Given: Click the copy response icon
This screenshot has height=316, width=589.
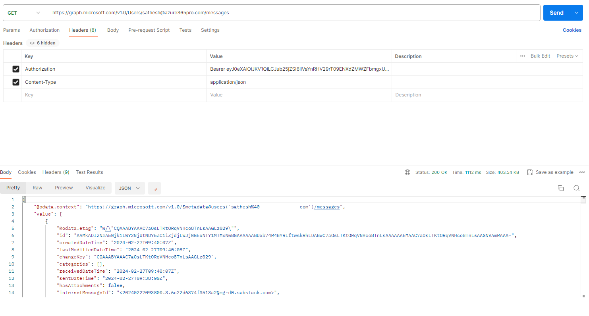Looking at the screenshot, I should (x=561, y=188).
